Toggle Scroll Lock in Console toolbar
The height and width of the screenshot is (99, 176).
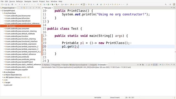click(149, 65)
